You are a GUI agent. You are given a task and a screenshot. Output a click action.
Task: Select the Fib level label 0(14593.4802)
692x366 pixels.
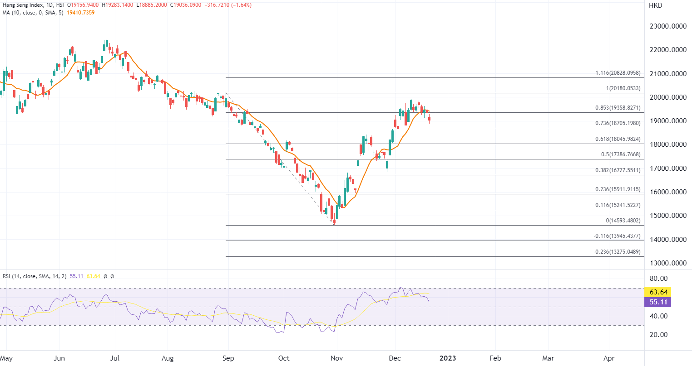point(623,221)
